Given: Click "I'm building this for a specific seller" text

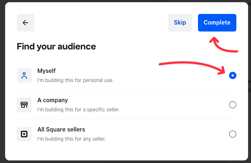Looking at the screenshot, I should tap(78, 109).
